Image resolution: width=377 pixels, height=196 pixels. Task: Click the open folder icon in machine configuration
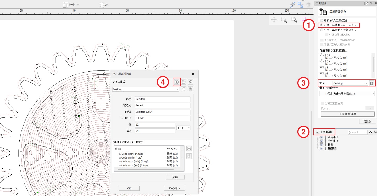coord(184,82)
